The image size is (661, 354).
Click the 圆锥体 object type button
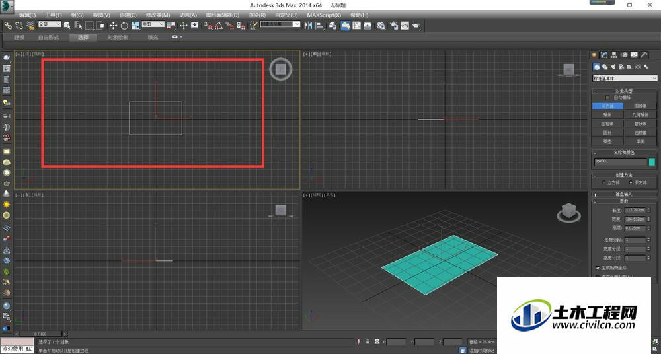point(641,106)
